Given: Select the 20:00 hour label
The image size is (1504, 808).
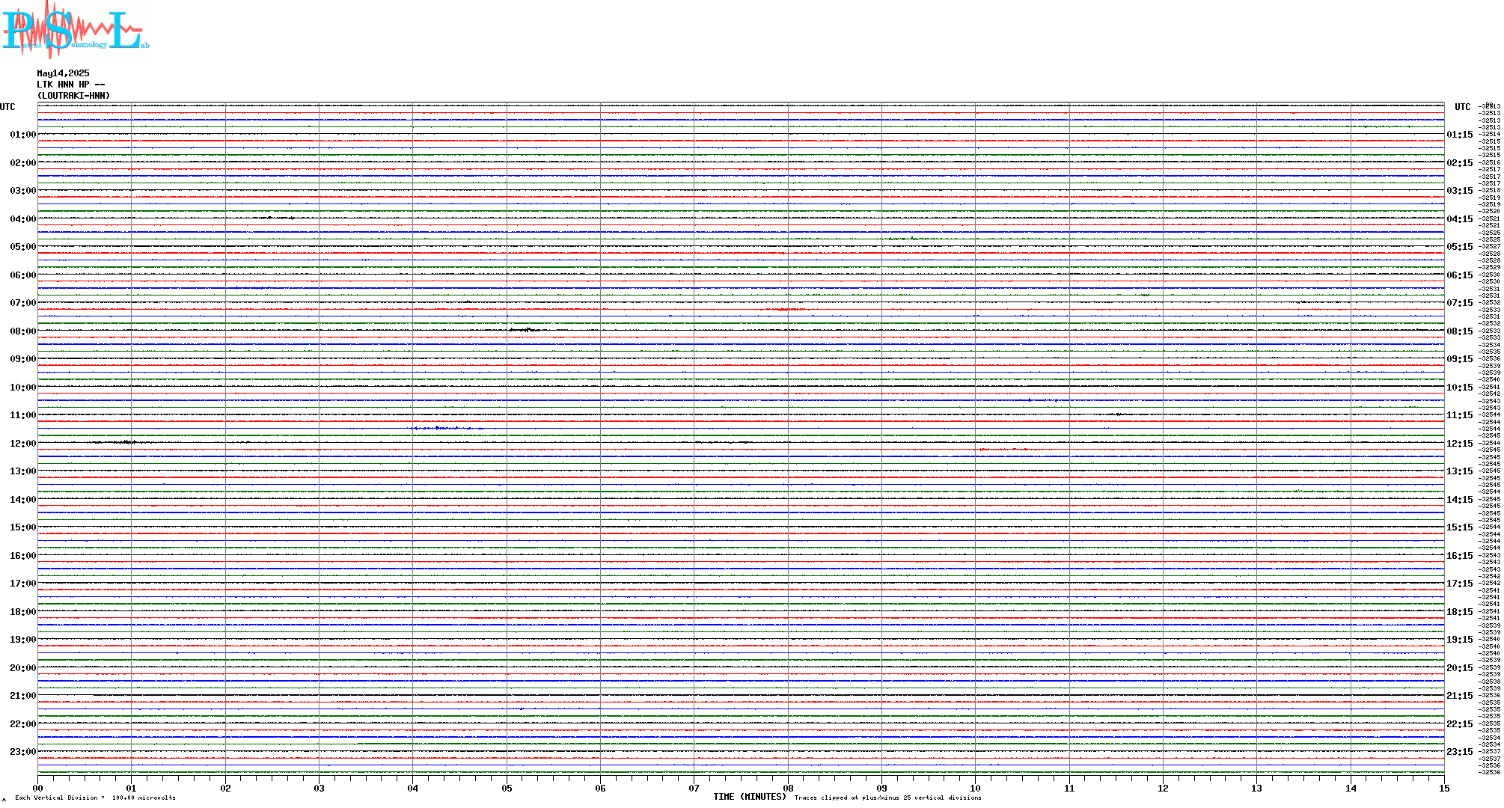Looking at the screenshot, I should (x=23, y=668).
